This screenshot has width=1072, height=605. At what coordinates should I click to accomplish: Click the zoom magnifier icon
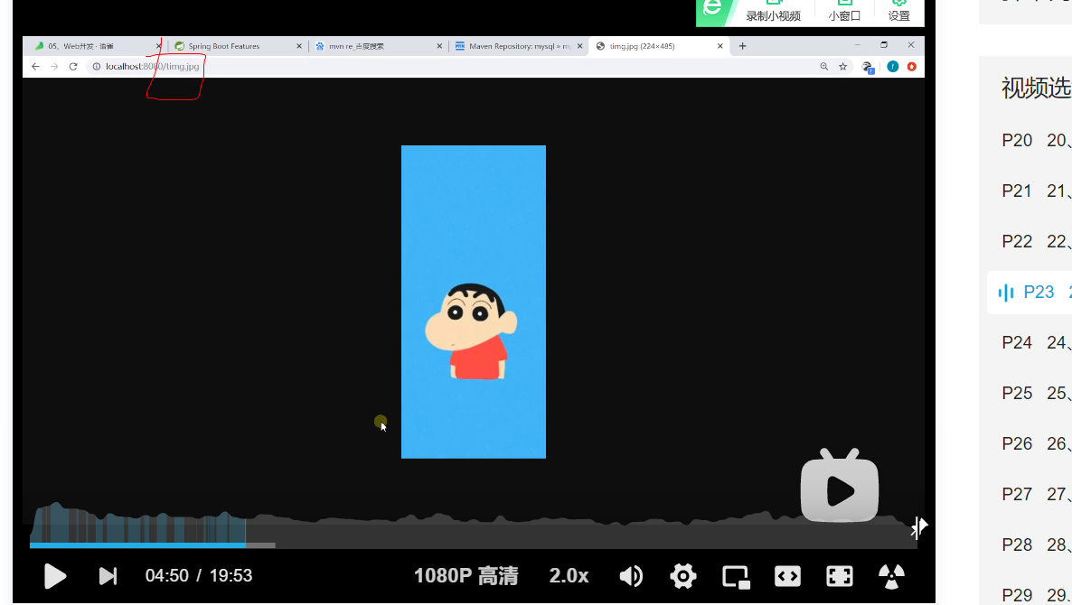(x=823, y=66)
